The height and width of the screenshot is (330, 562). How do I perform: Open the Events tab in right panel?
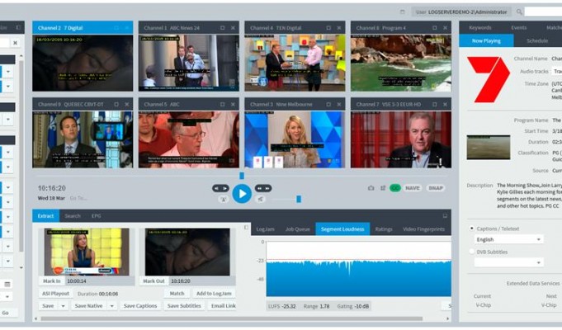pos(518,27)
